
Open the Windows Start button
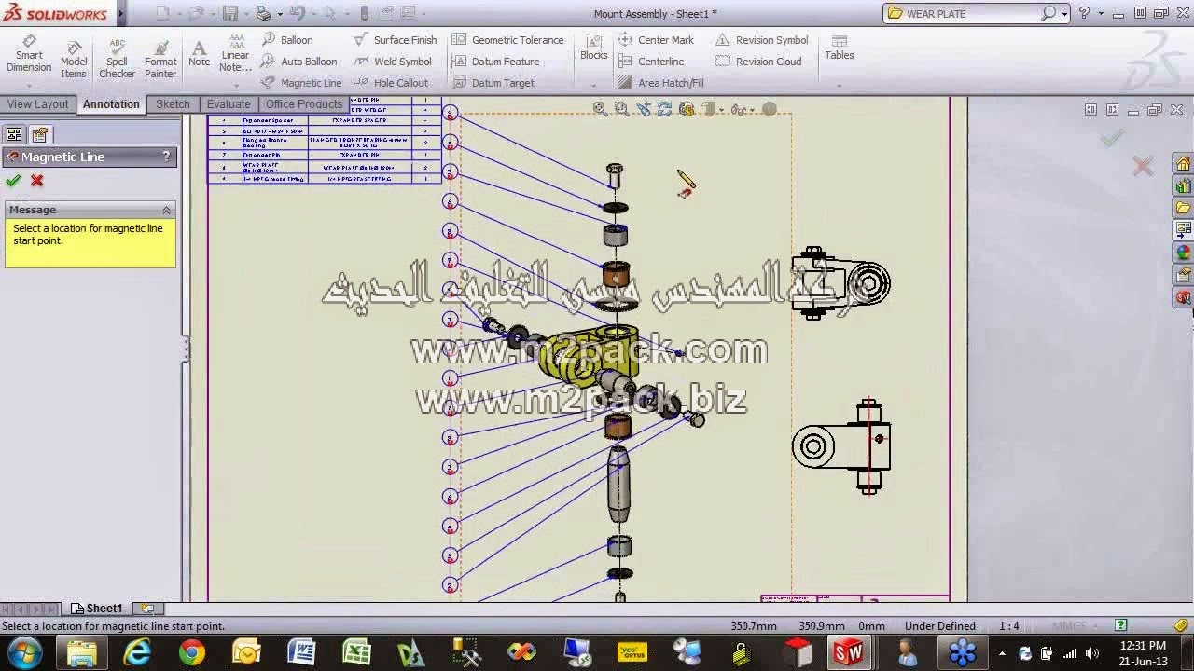tap(24, 652)
